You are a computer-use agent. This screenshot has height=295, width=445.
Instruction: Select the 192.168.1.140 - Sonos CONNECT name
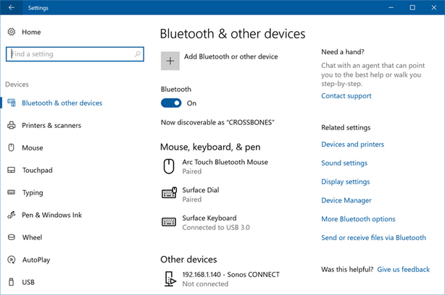point(230,274)
